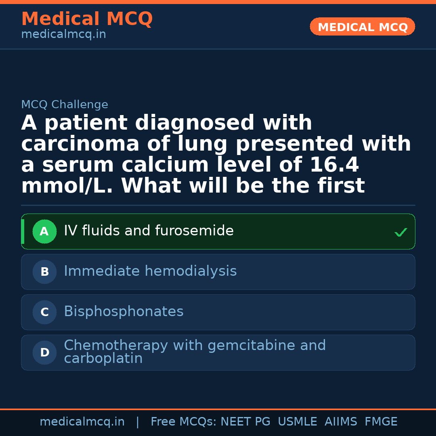This screenshot has height=436, width=436.
Task: Click 'FMGE' in the footer
Action: pos(381,422)
